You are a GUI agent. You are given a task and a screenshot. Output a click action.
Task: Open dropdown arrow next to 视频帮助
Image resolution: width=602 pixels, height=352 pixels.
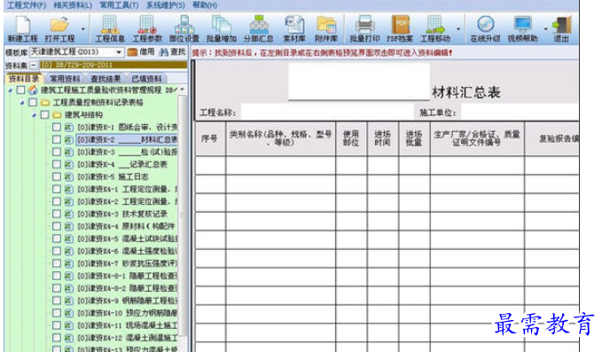(x=545, y=29)
